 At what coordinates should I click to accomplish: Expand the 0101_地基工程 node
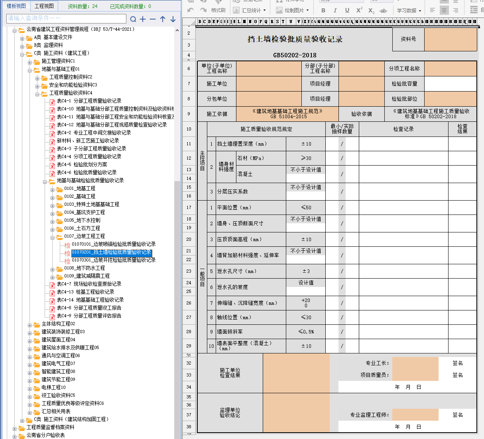pyautogui.click(x=53, y=189)
